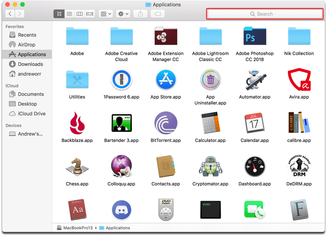
Task: Select the Bartender 3 app icon
Action: pos(121,123)
